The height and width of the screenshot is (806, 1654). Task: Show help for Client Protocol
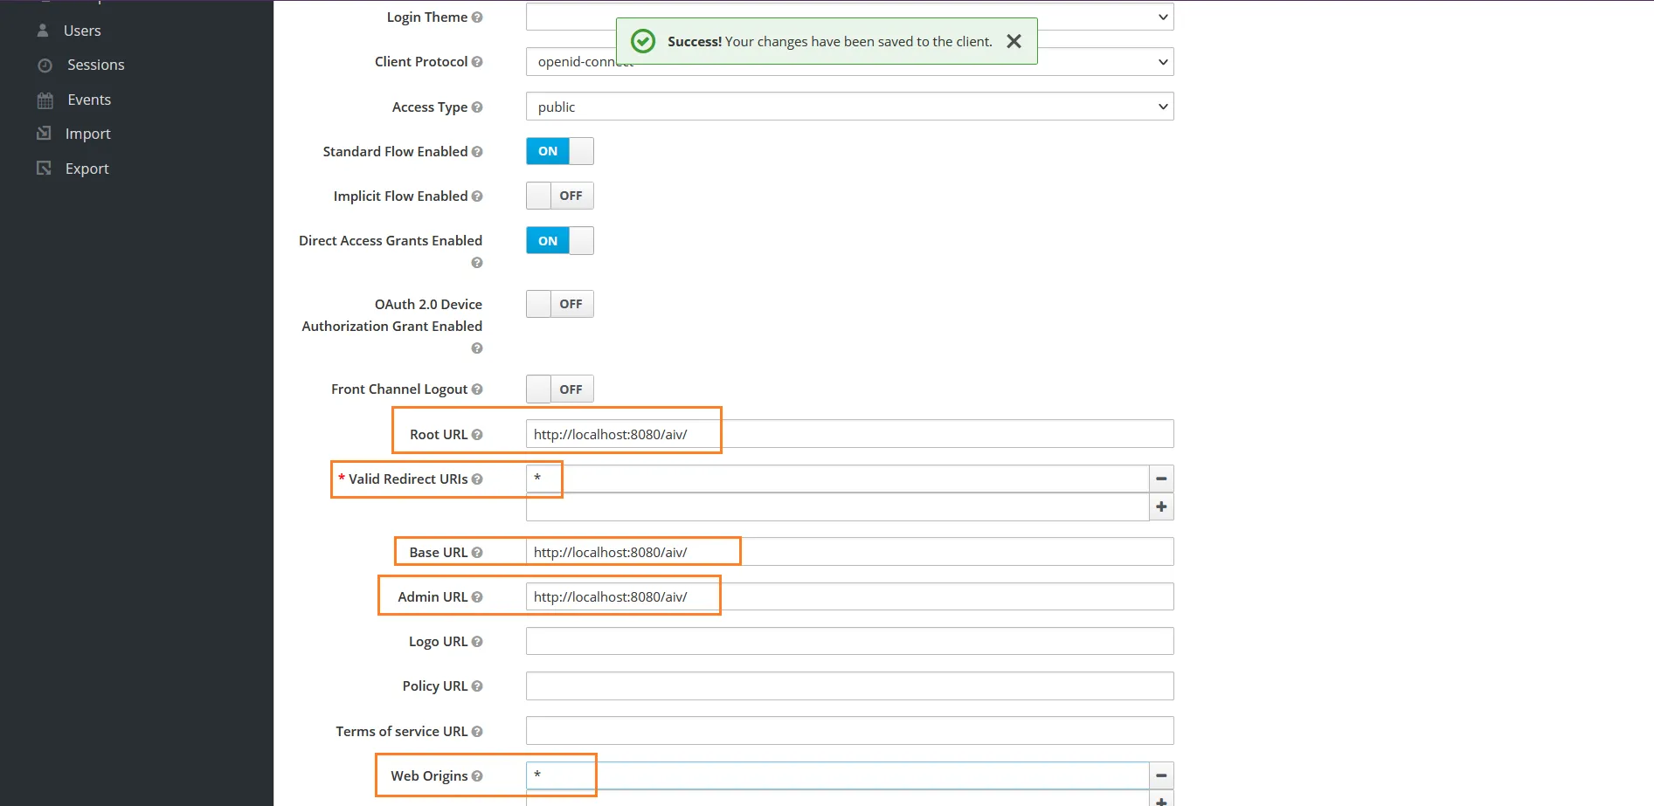coord(477,62)
